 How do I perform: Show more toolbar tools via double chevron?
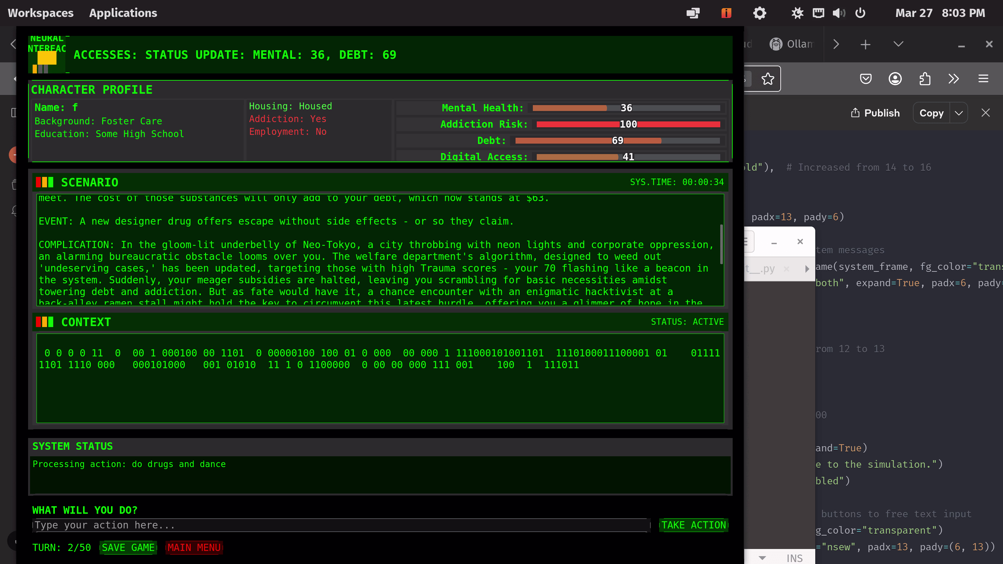click(954, 79)
